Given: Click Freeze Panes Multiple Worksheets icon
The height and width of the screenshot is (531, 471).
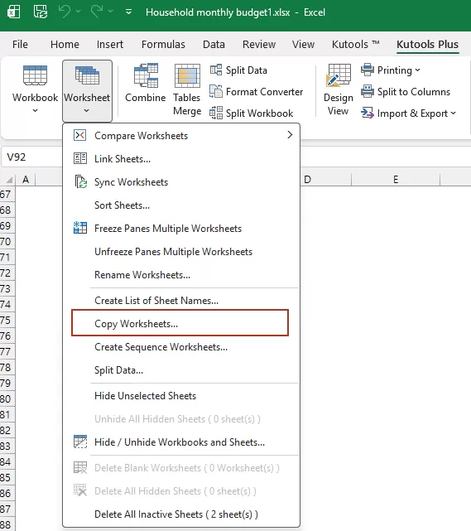Looking at the screenshot, I should tap(80, 228).
